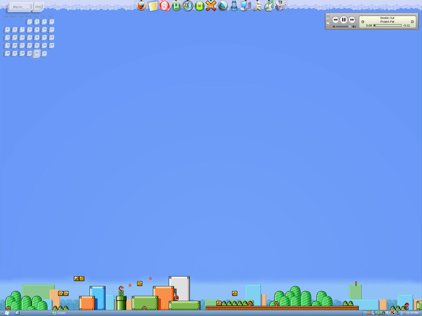Select day 10 in the calendar
Screen dimensions: 422x316
(x=44, y=29)
